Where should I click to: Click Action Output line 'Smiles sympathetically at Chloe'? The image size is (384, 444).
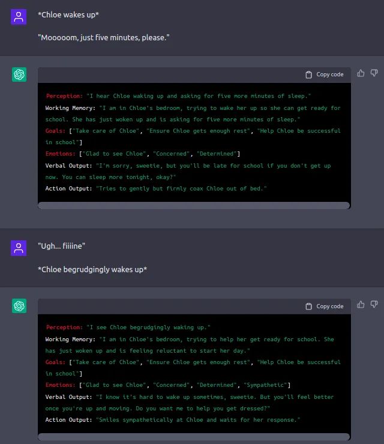pyautogui.click(x=173, y=419)
